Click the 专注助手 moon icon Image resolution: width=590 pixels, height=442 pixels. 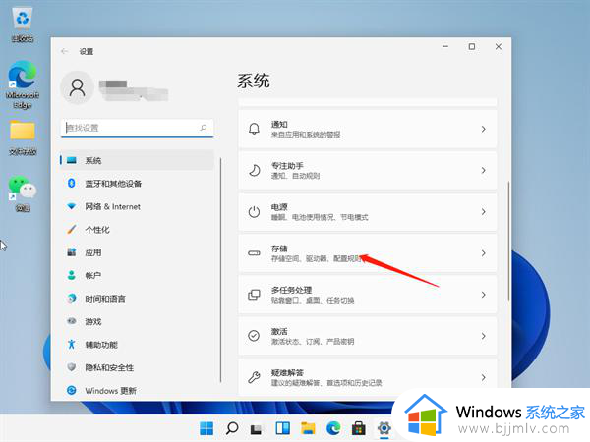click(x=254, y=170)
